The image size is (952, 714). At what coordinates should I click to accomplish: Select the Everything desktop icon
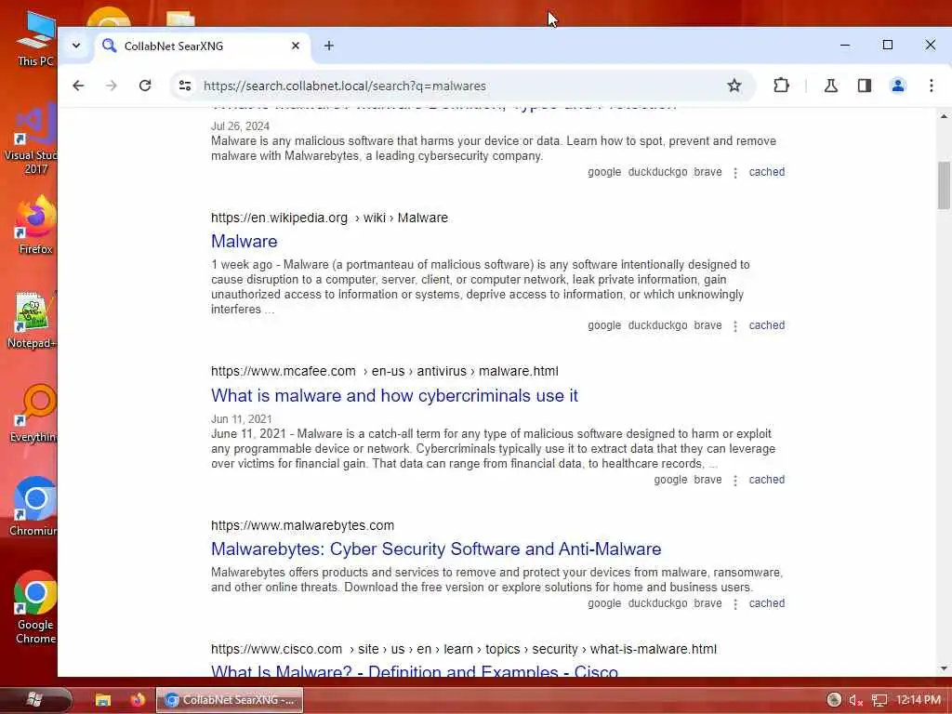pos(33,414)
